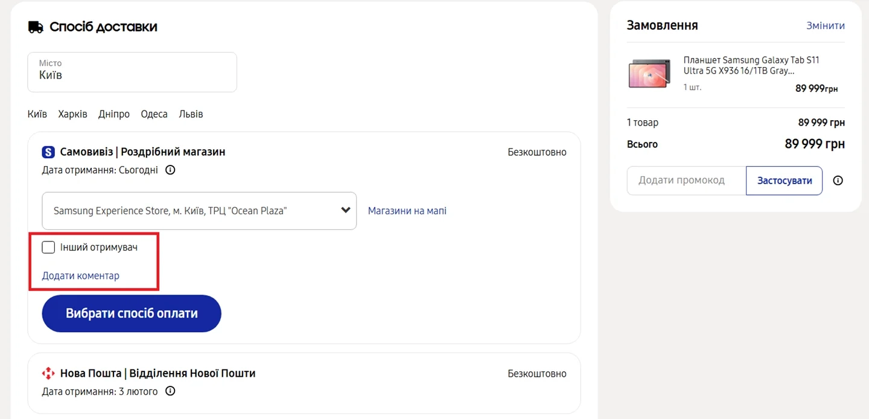Choose Дніпро from city shortcuts
This screenshot has width=869, height=419.
(113, 114)
